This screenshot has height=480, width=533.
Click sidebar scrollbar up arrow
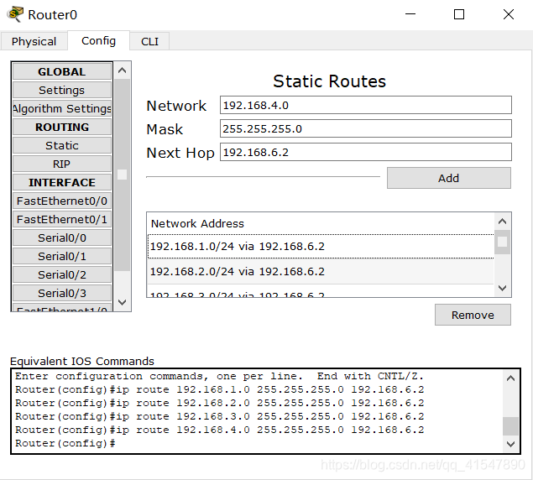coord(122,70)
